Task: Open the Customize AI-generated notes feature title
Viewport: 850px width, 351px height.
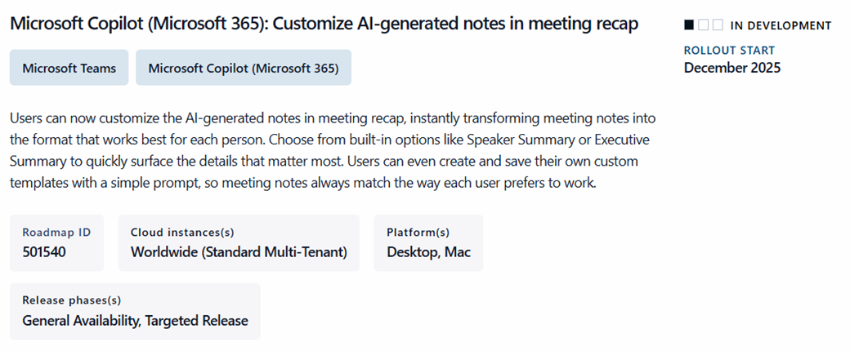Action: pyautogui.click(x=324, y=24)
